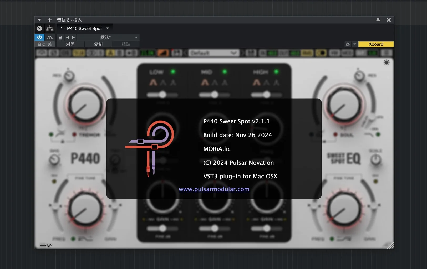Click the 自动: 关 automation mode button
This screenshot has height=269, width=427.
tap(45, 44)
